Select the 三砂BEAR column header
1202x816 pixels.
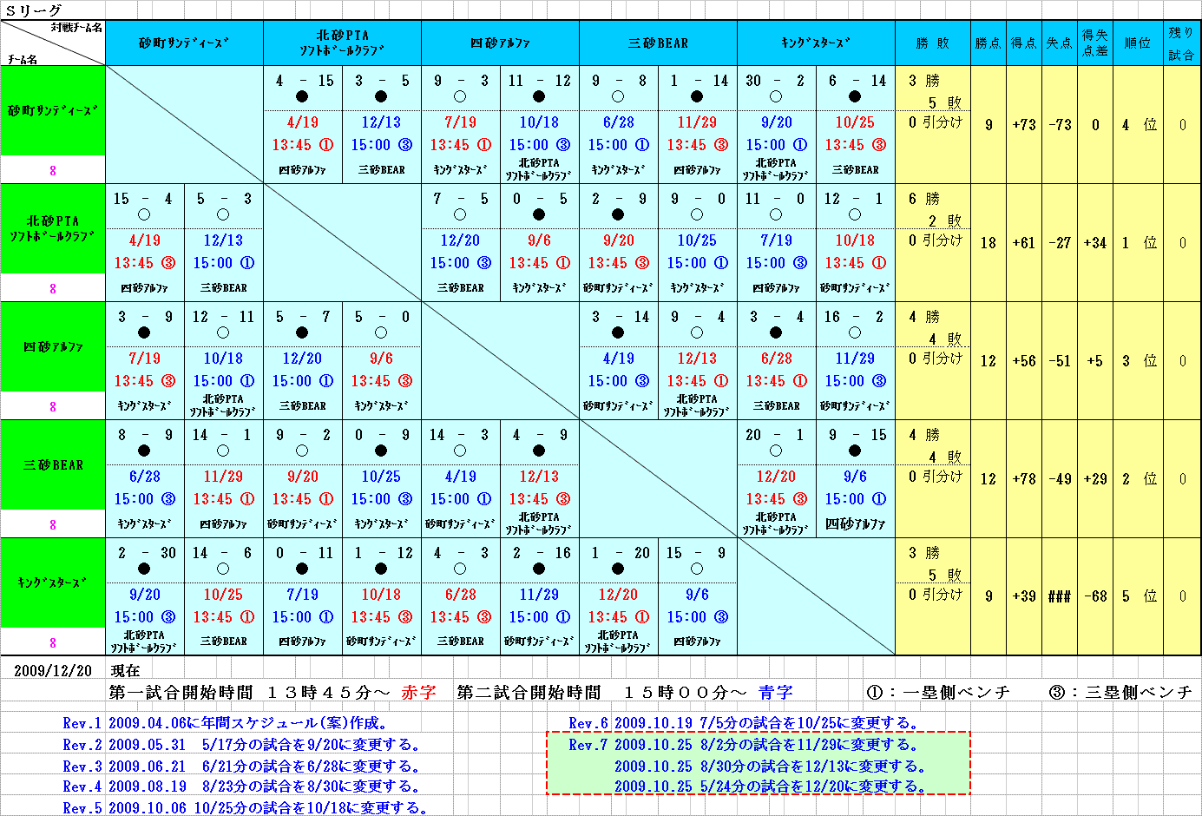tap(658, 43)
